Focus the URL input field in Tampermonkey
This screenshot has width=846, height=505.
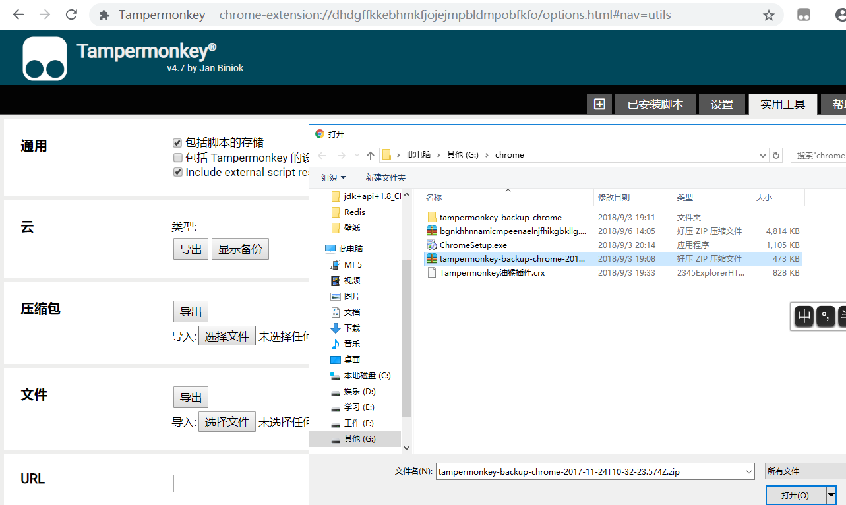point(241,483)
